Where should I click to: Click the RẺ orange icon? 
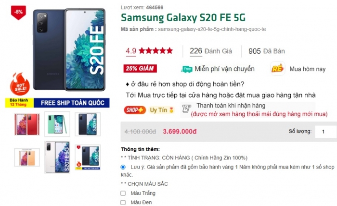[x=278, y=69]
